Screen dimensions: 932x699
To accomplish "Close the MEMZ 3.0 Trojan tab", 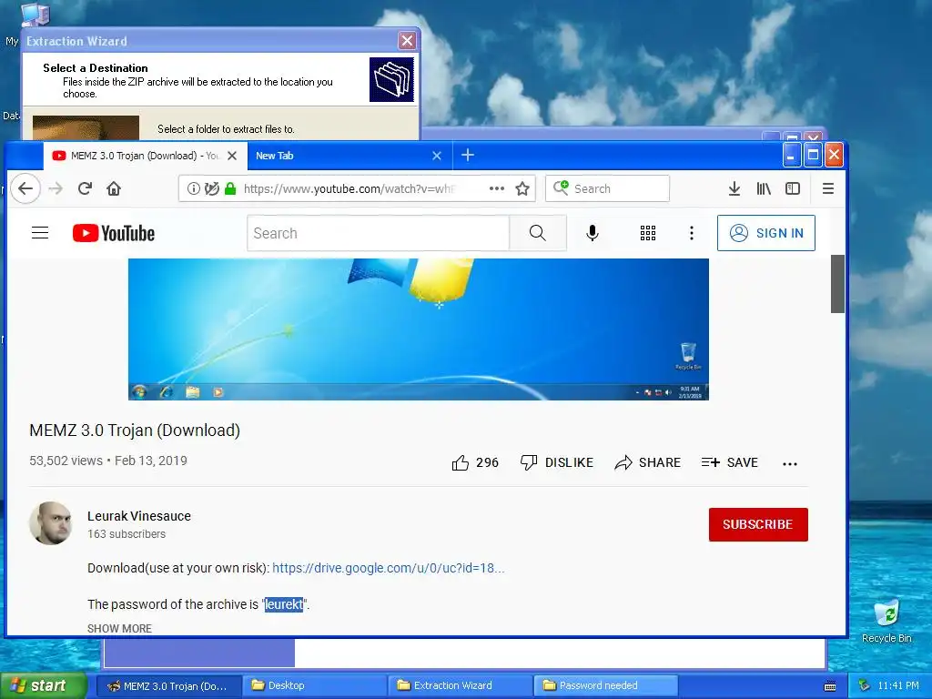I will point(232,156).
